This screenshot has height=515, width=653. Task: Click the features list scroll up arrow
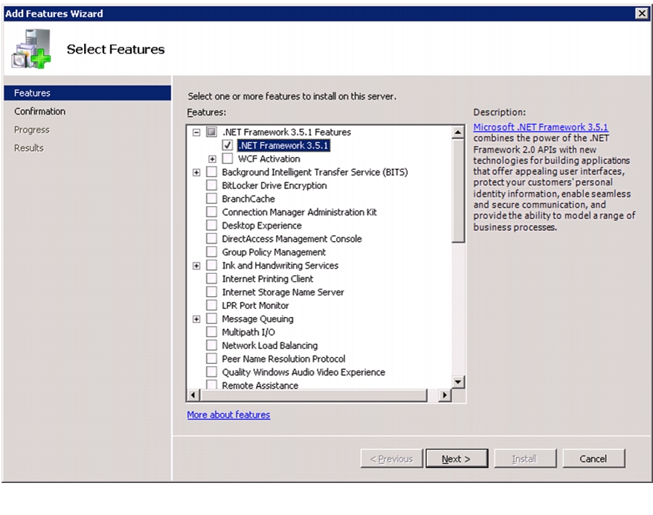click(x=458, y=132)
